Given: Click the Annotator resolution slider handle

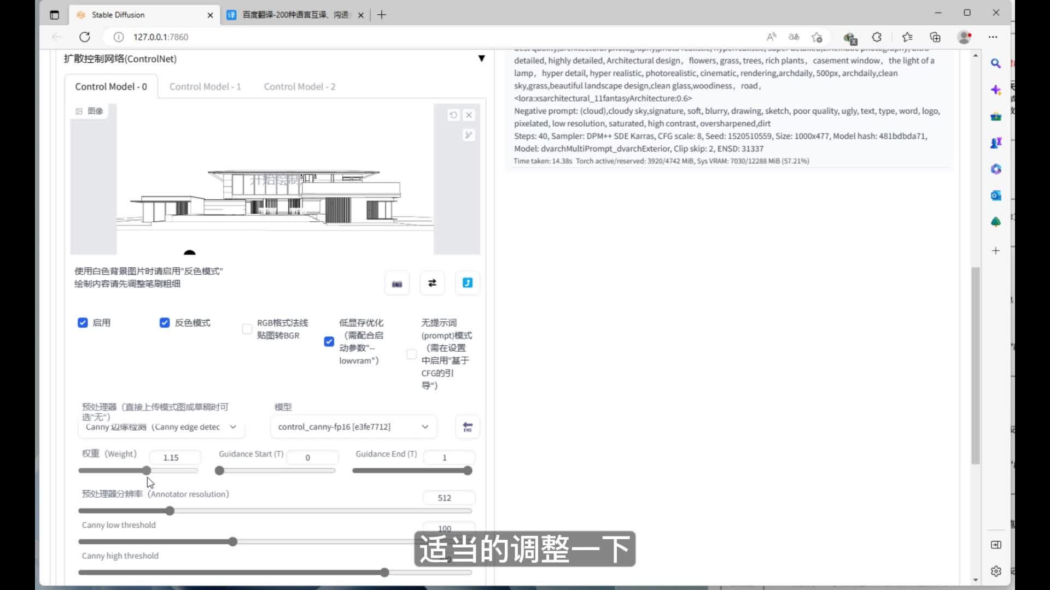Looking at the screenshot, I should coord(170,511).
